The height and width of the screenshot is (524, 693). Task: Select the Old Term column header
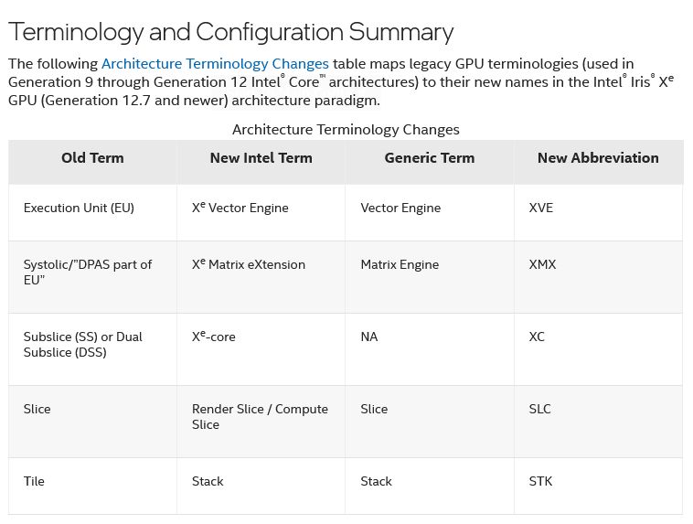[x=92, y=158]
